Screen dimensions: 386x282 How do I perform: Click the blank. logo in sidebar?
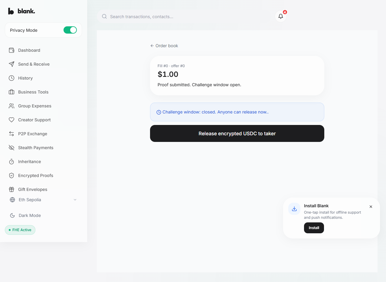[21, 11]
